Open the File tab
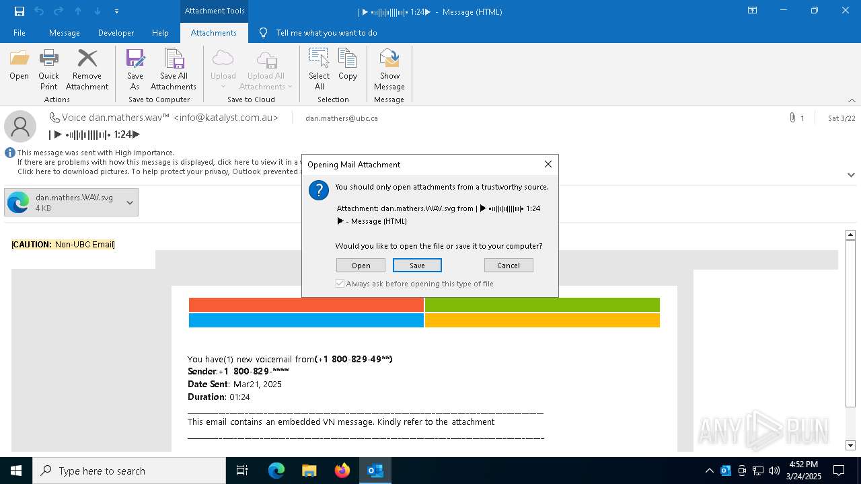The width and height of the screenshot is (861, 484). click(x=20, y=33)
